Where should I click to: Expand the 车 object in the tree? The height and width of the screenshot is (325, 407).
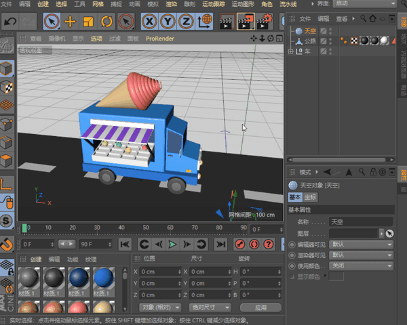289,51
